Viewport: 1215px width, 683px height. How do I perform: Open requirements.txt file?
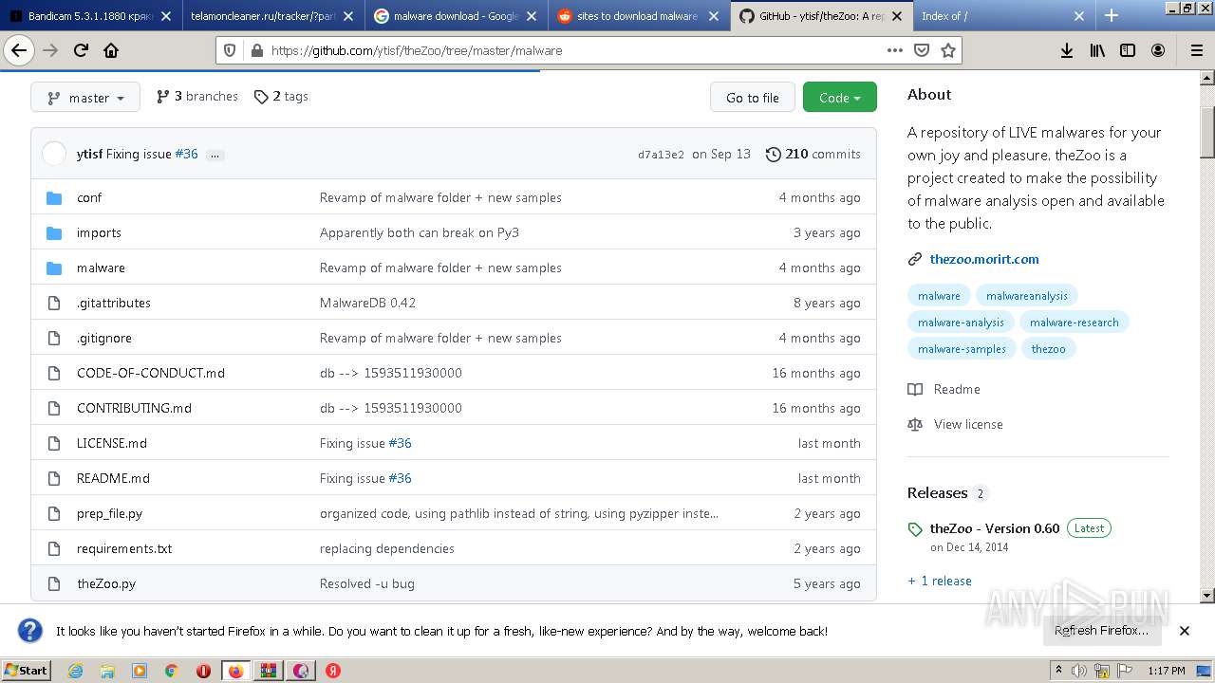124,548
